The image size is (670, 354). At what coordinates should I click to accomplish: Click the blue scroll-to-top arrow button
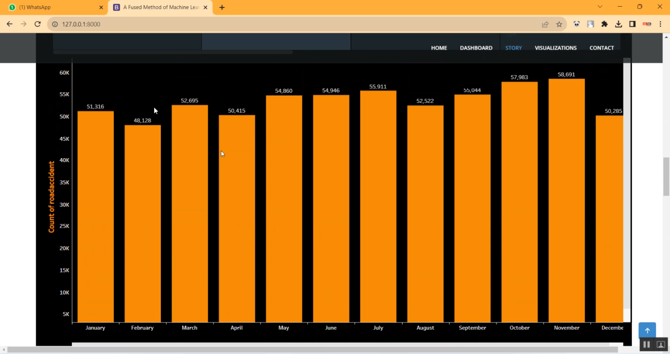point(647,330)
